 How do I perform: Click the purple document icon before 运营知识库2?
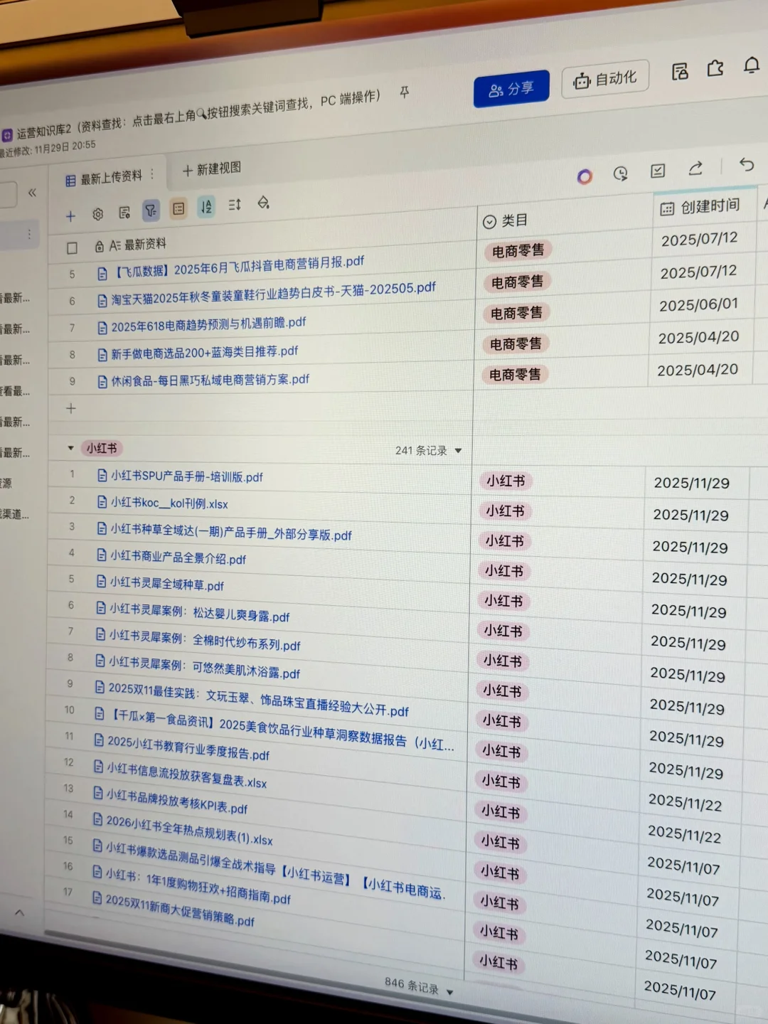[7, 134]
